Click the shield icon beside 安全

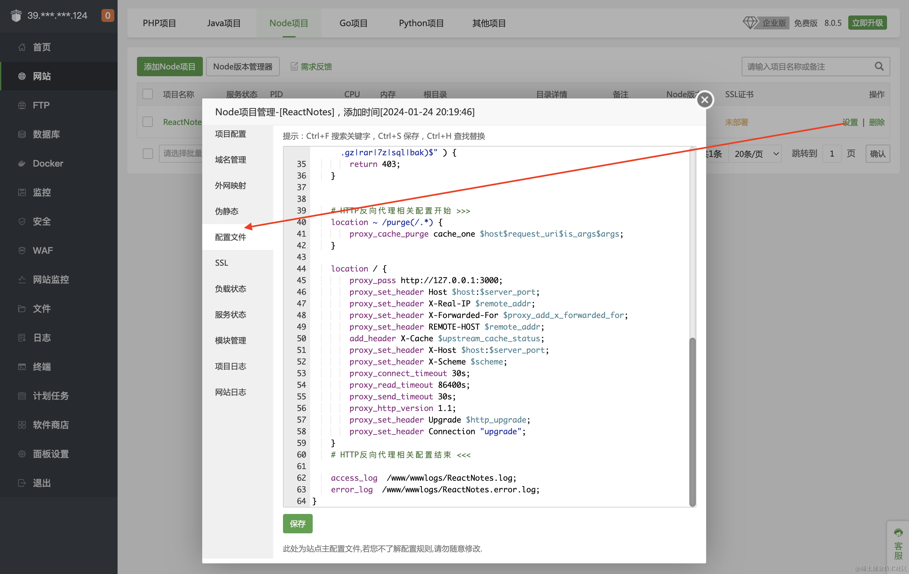point(22,221)
